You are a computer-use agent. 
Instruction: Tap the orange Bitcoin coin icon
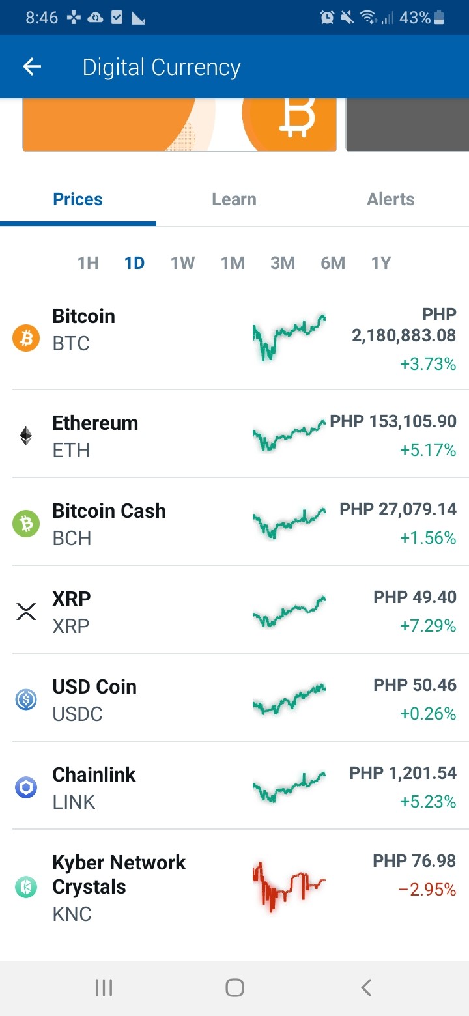[x=26, y=339]
